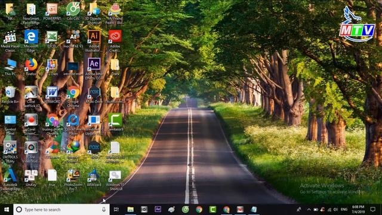Focus the Type here to search box
This screenshot has width=382, height=215.
61,210
